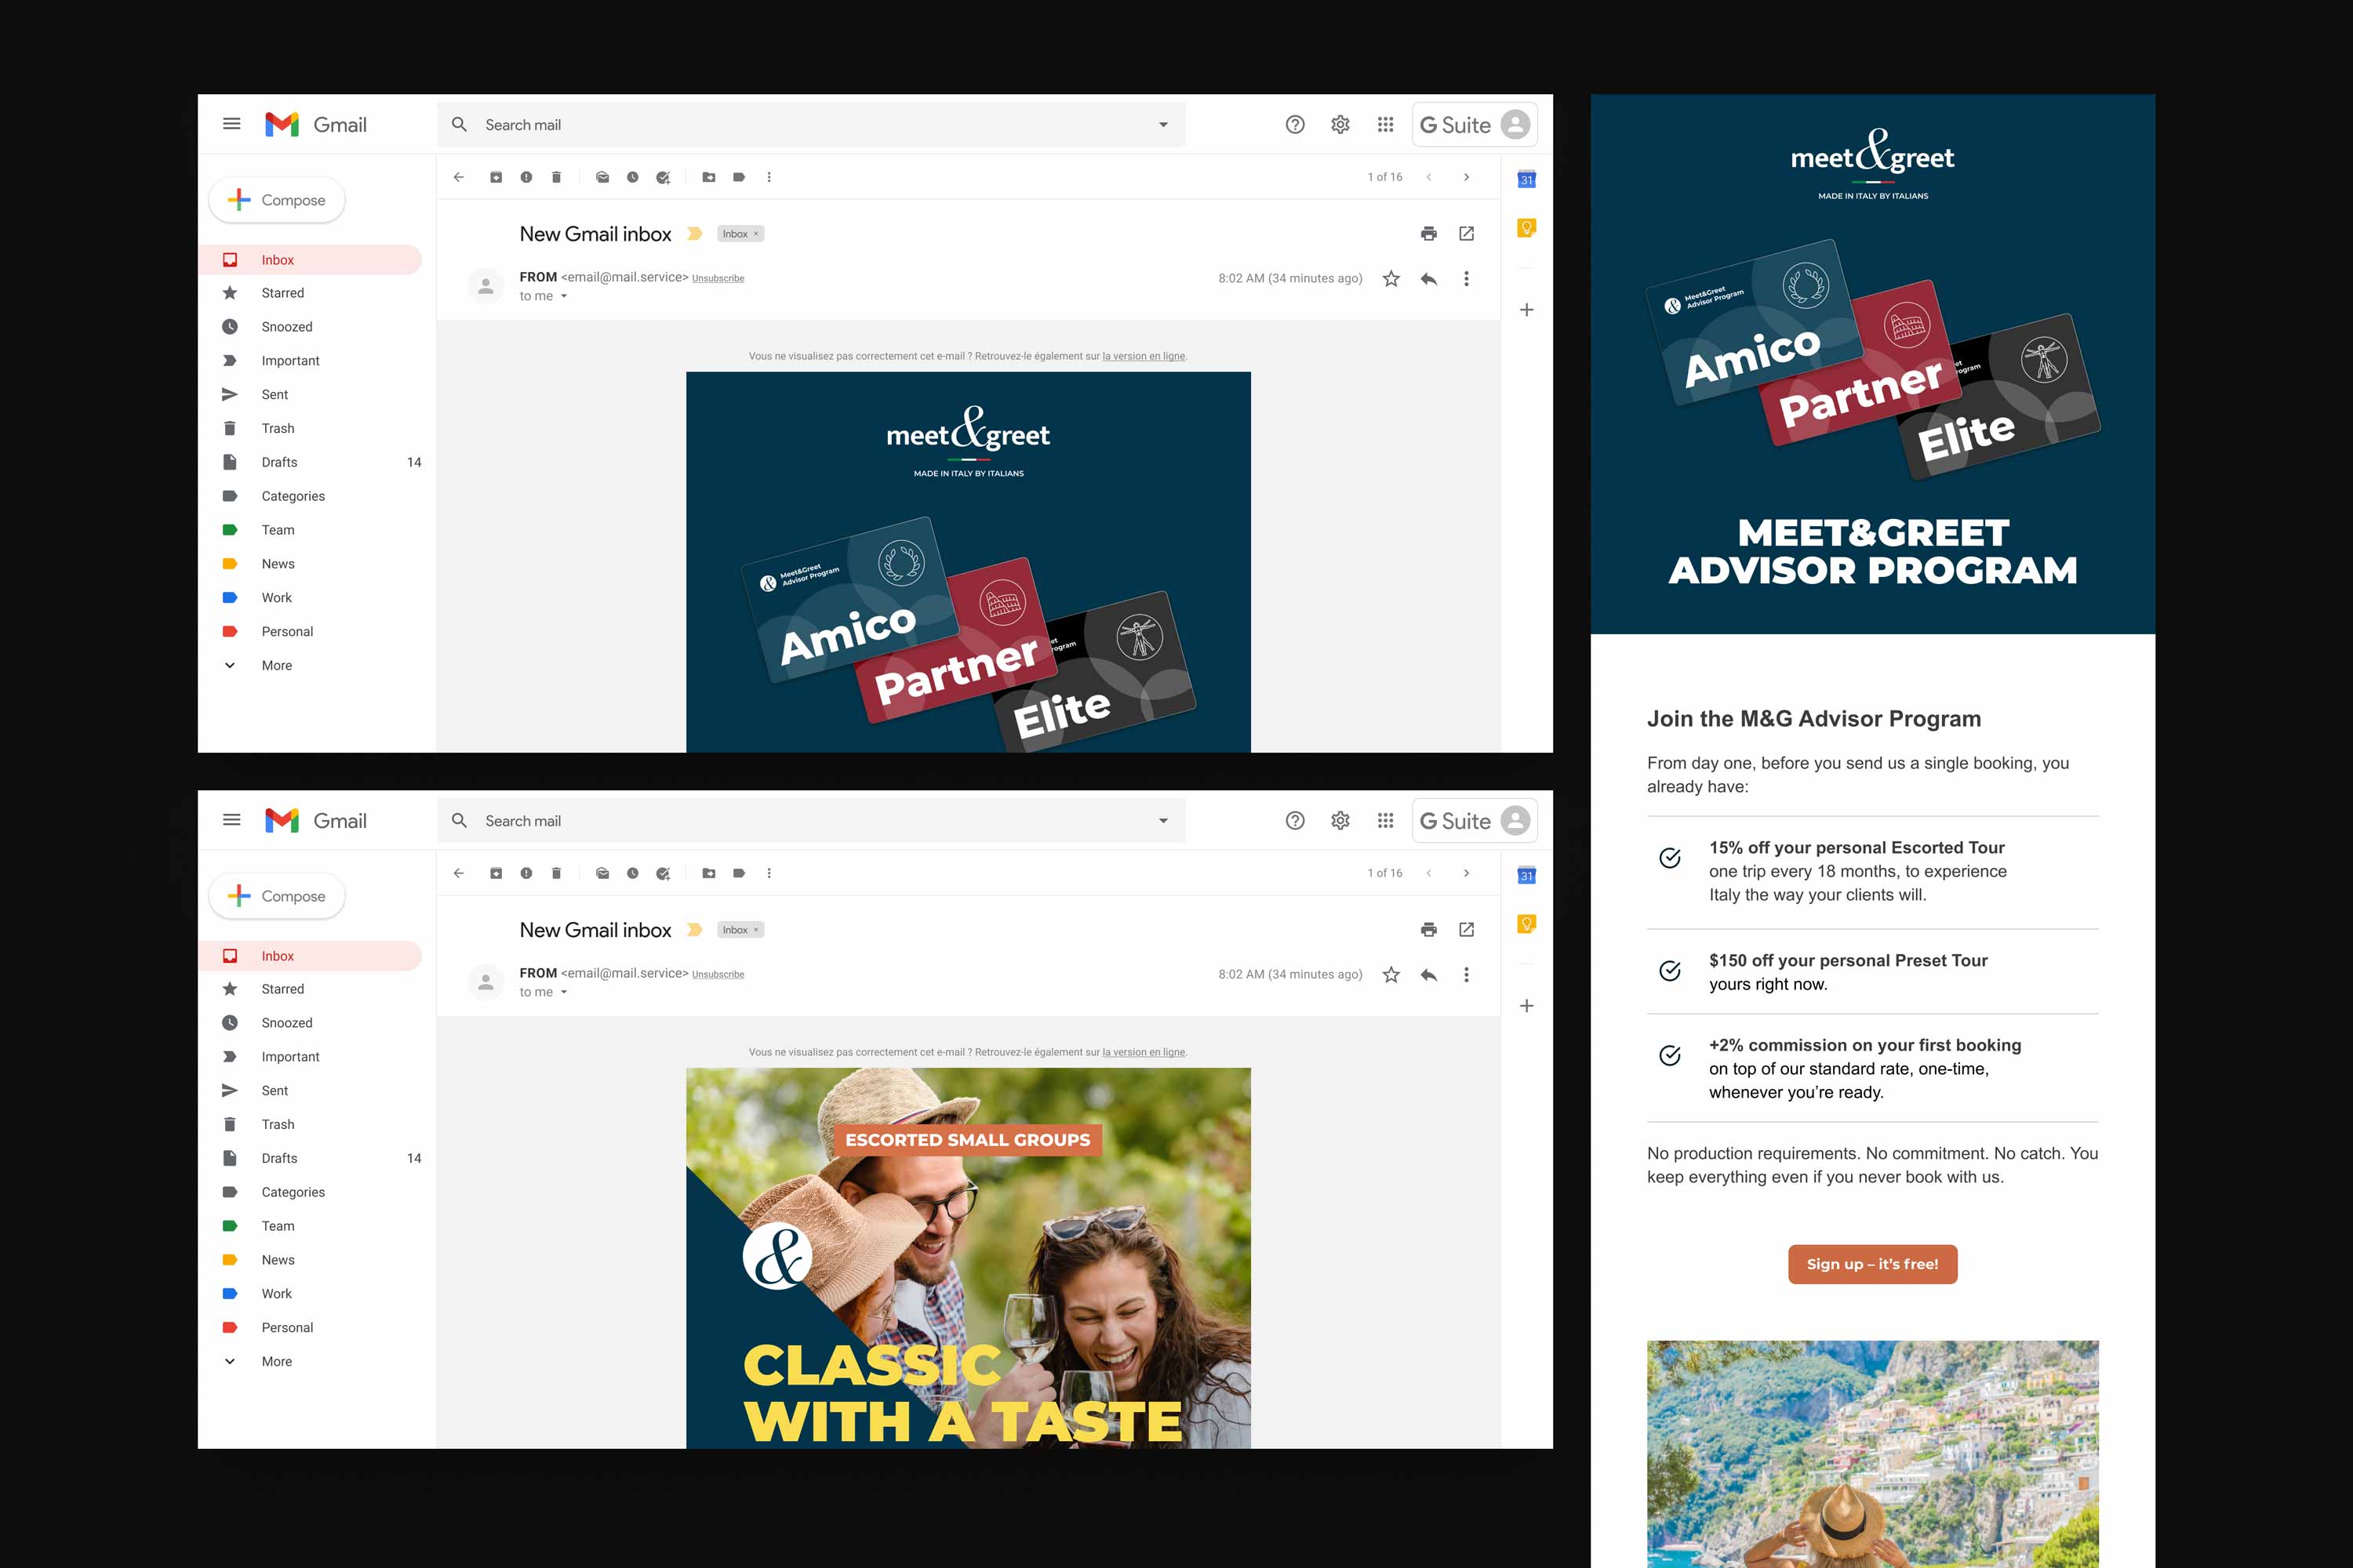Toggle importance marker beside subject in Classic With A Taste window
Screen dimensions: 2353x1568
694,930
